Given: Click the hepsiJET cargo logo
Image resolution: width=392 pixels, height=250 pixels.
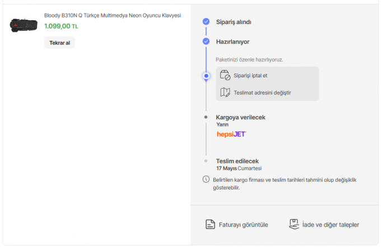Looking at the screenshot, I should click(231, 135).
